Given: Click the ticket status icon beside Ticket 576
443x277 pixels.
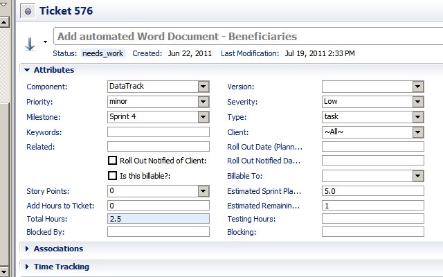Looking at the screenshot, I should 28,11.
